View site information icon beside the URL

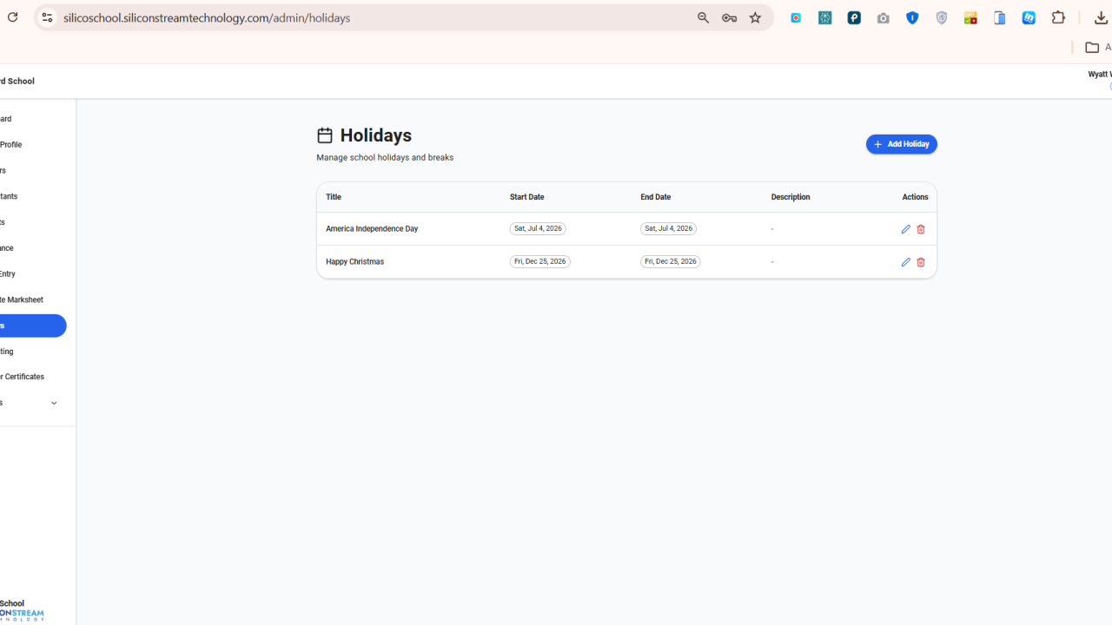coord(47,17)
